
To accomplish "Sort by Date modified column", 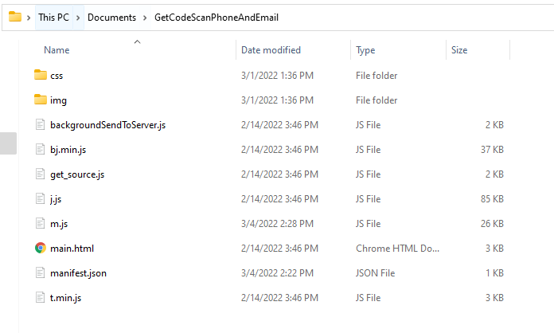I will pos(271,50).
